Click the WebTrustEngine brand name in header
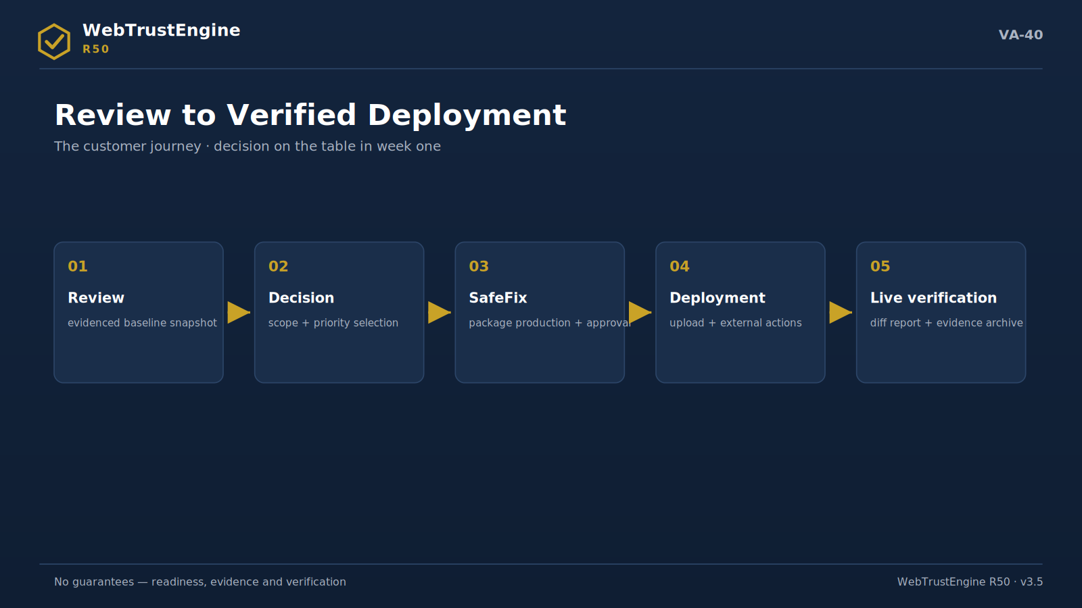This screenshot has height=608, width=1082. [x=162, y=30]
